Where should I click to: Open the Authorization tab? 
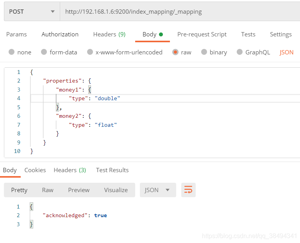[x=60, y=34]
